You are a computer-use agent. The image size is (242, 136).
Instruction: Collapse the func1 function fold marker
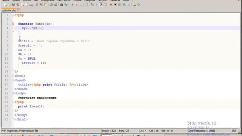click(x=13, y=24)
